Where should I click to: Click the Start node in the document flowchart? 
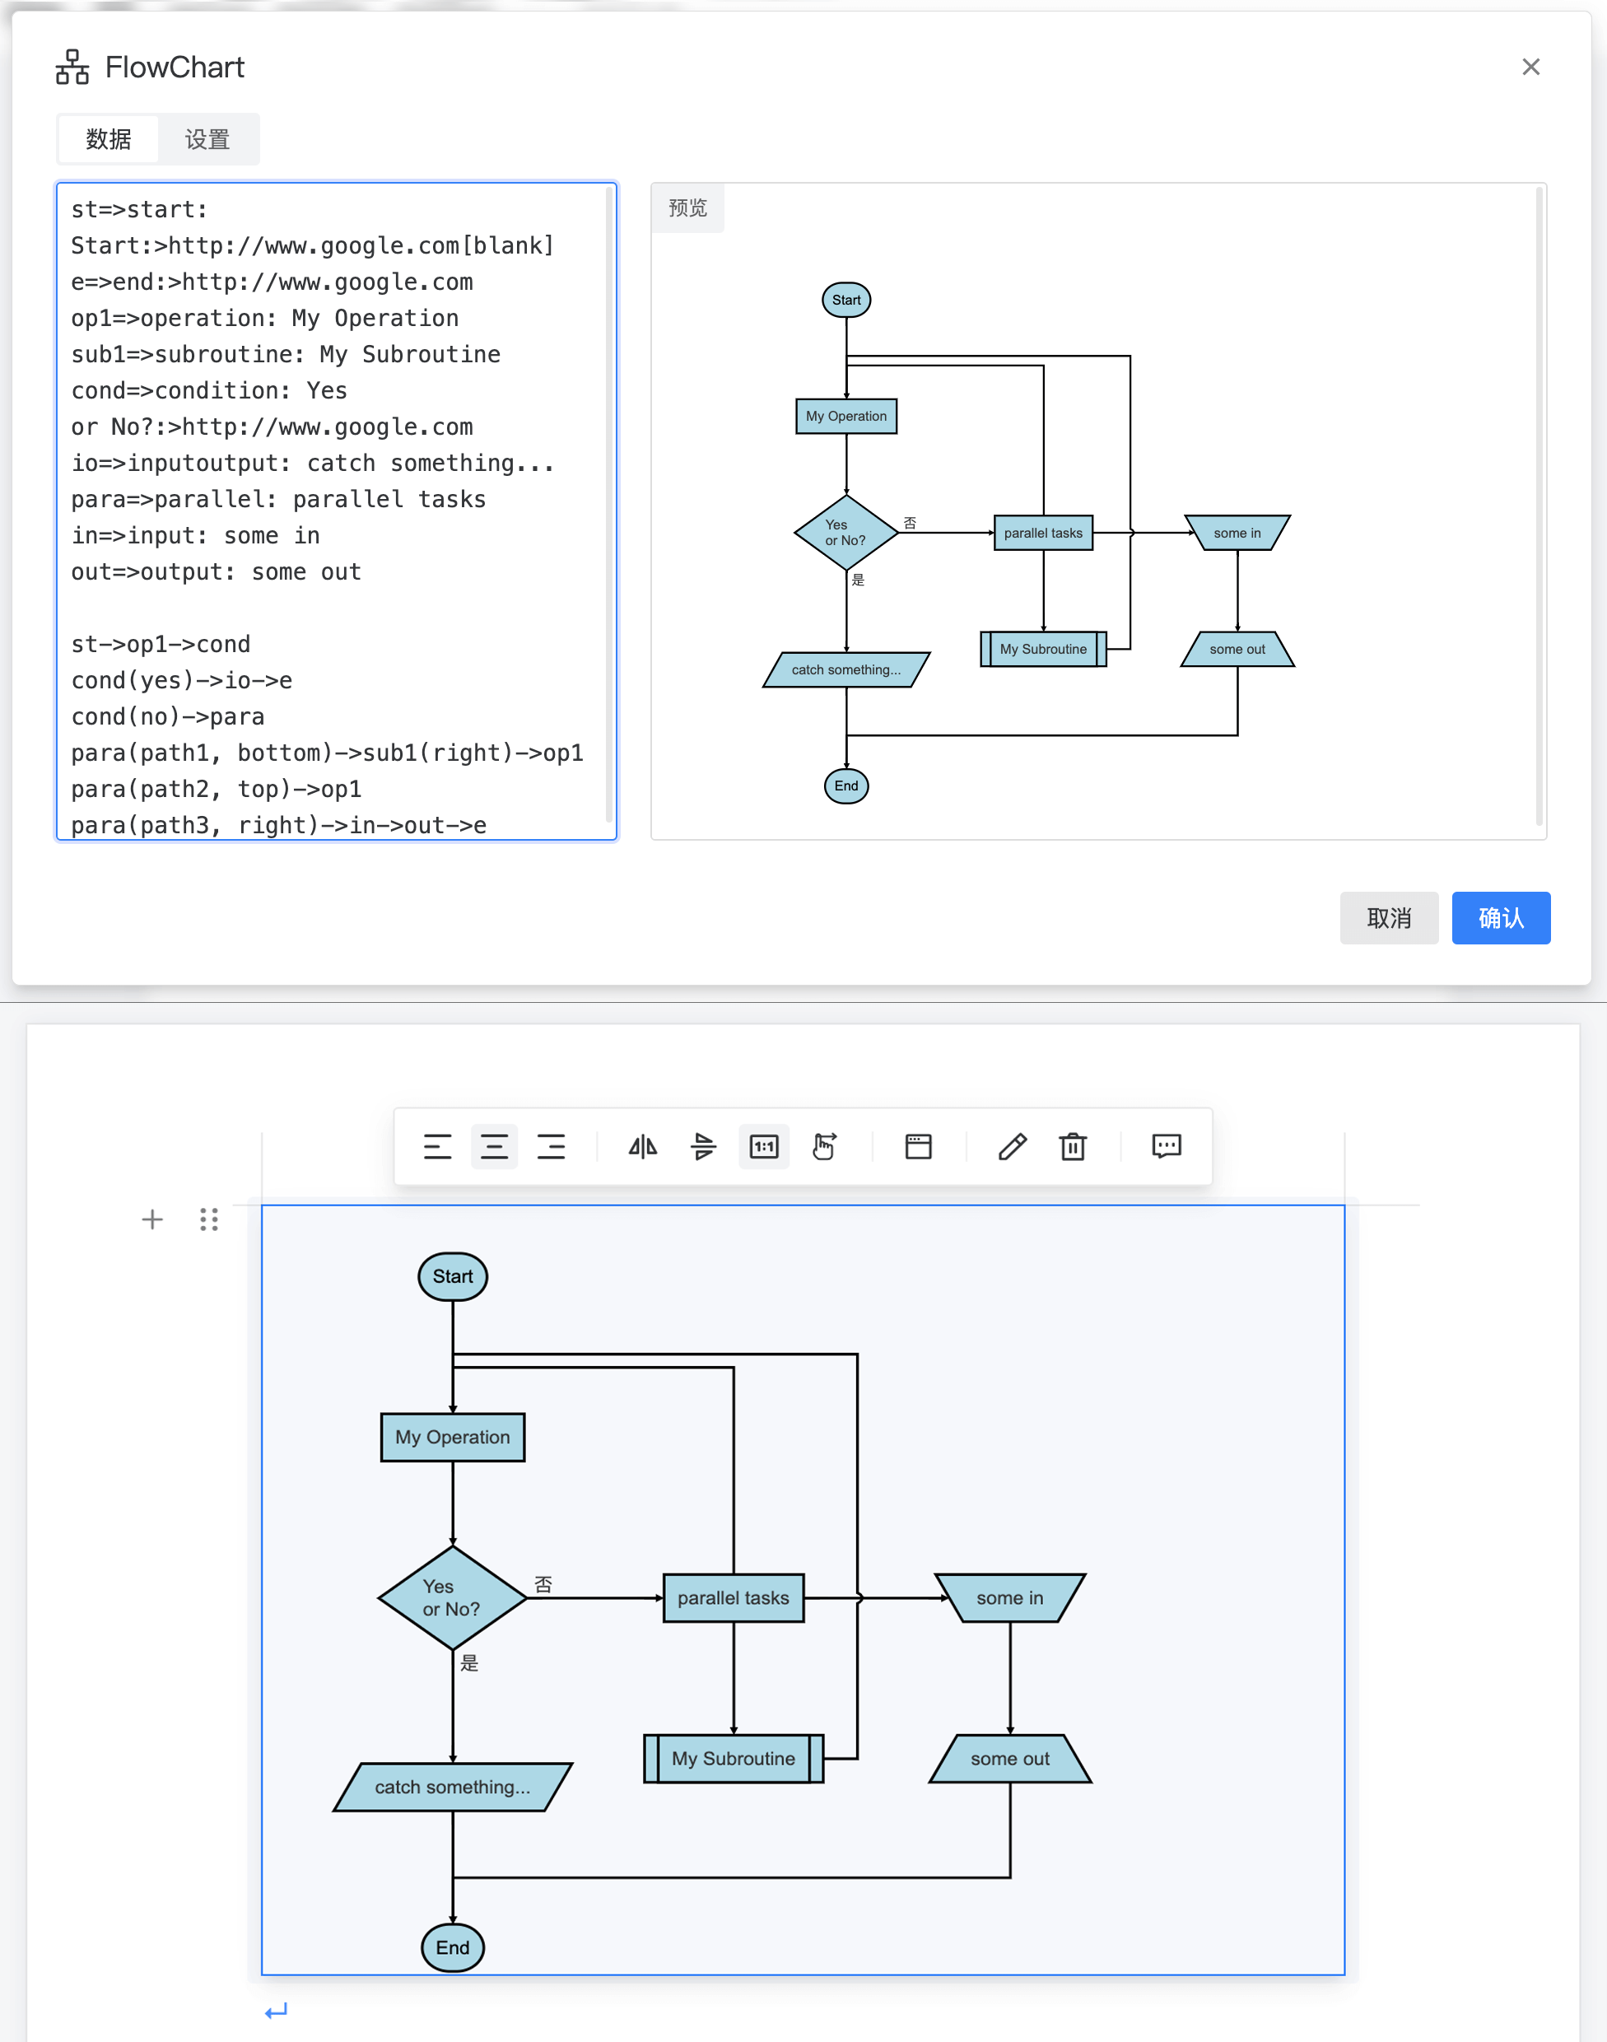point(453,1277)
